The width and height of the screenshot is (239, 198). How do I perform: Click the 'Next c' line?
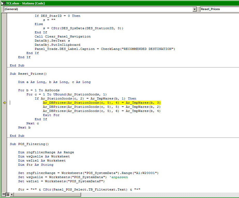pos(33,123)
